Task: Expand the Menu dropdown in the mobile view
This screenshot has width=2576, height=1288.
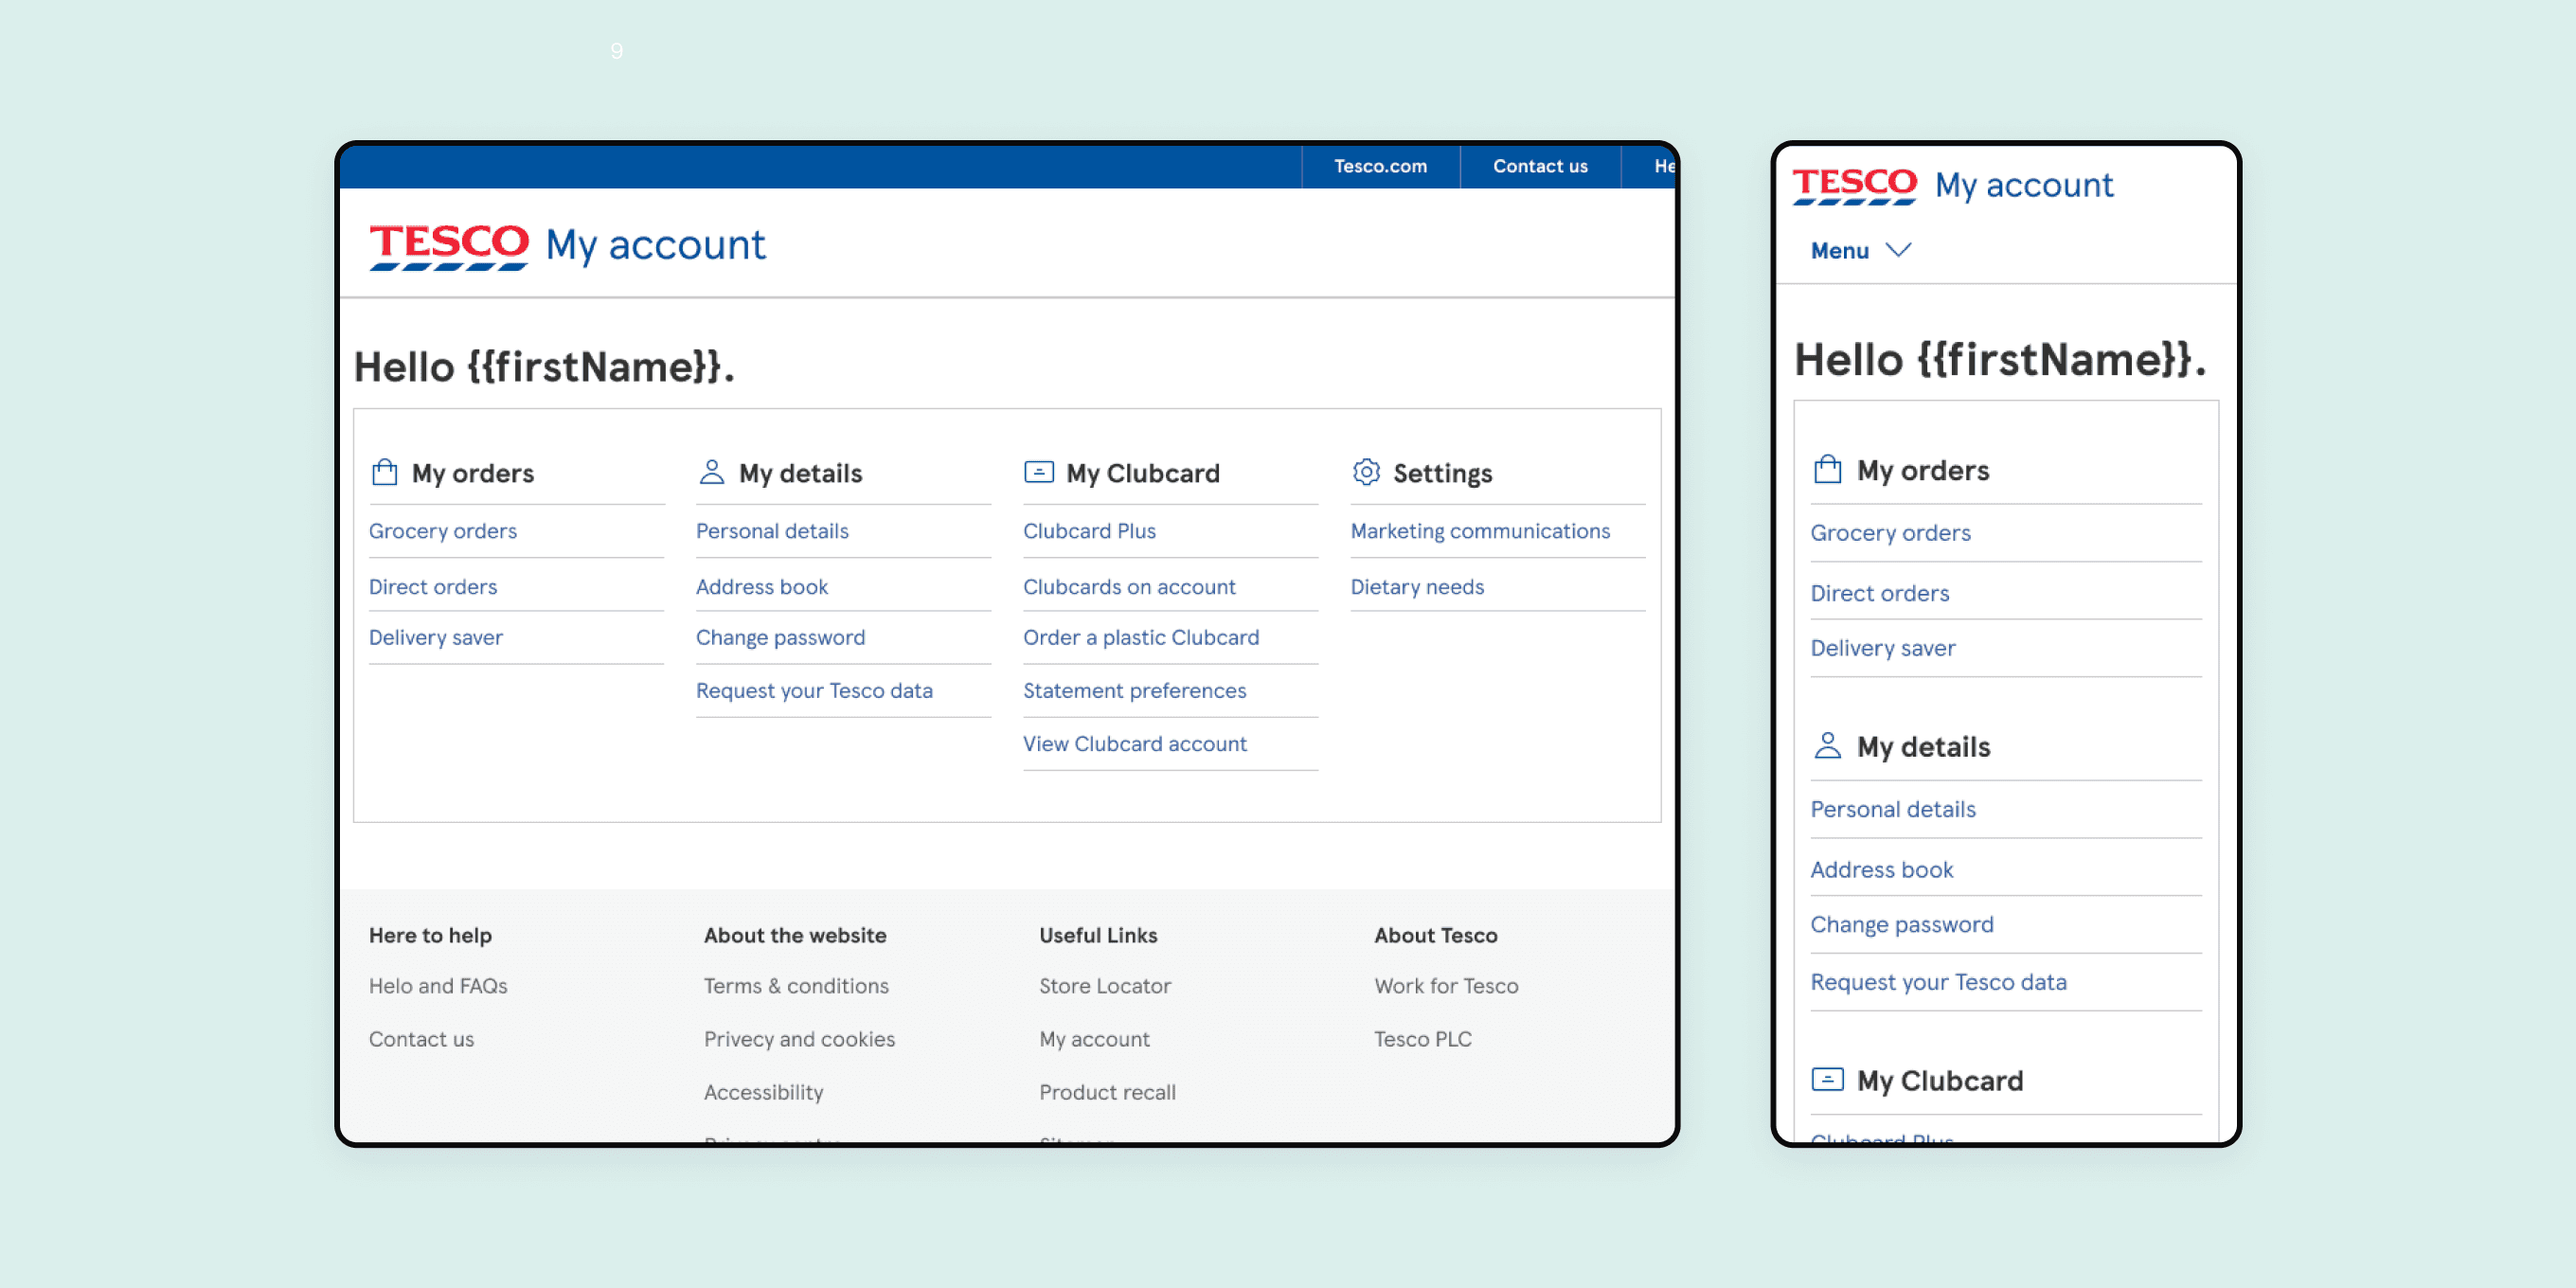Action: tap(1860, 250)
